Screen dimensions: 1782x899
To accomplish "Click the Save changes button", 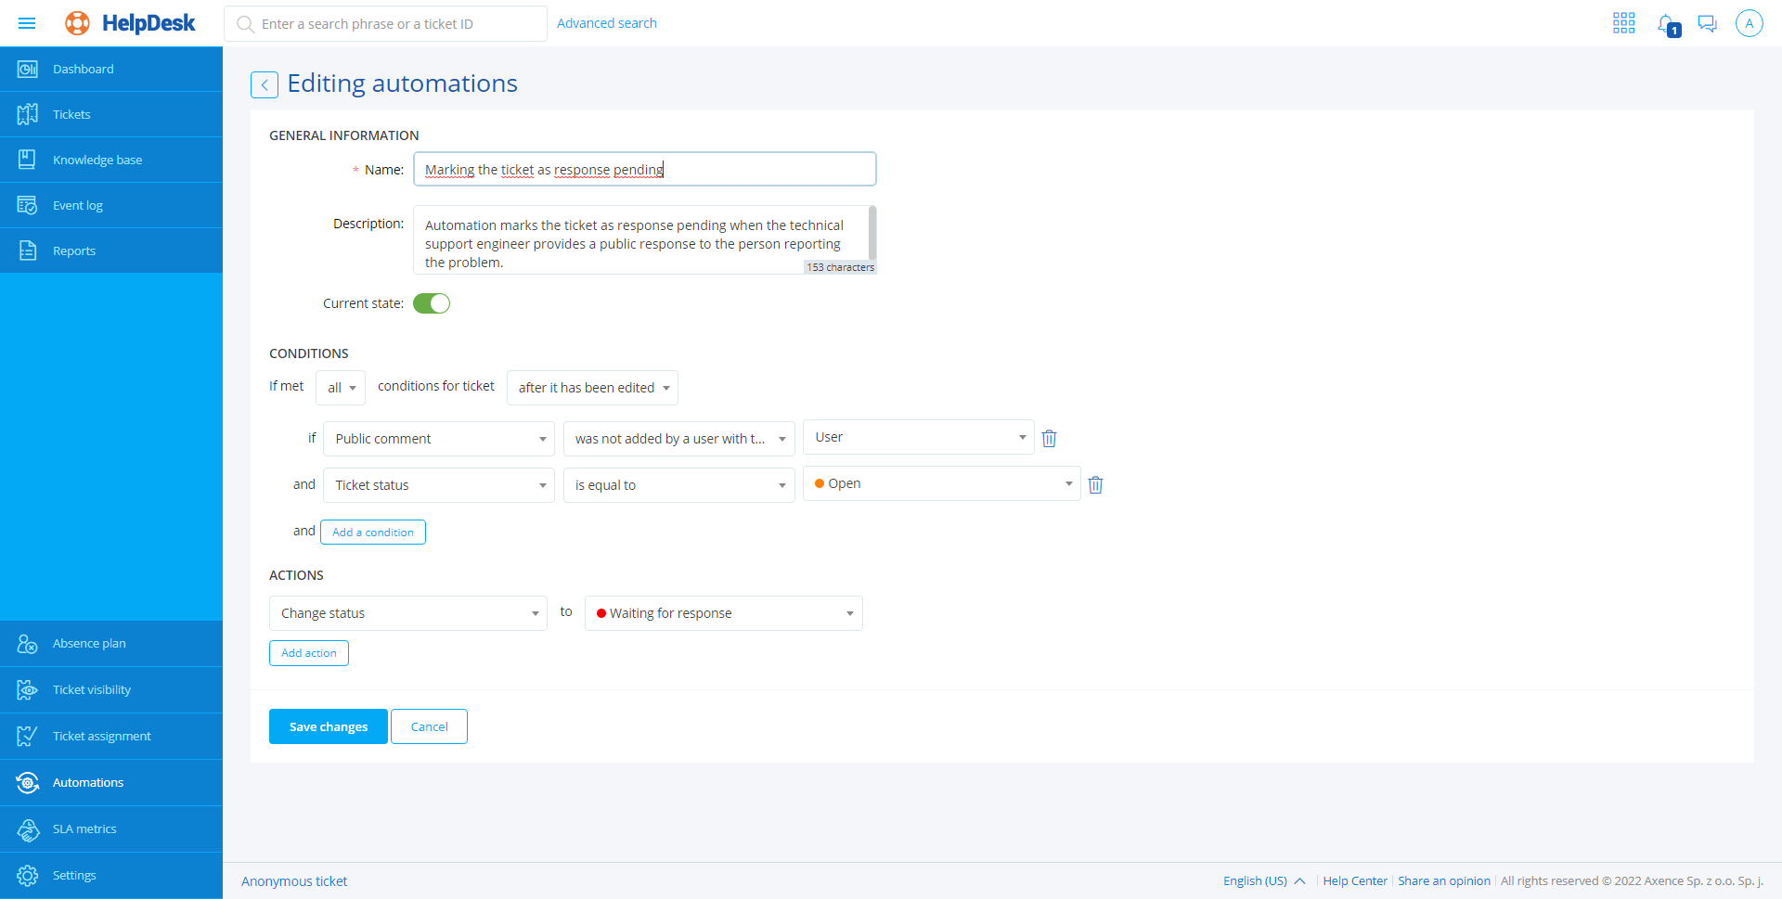I will 328,726.
